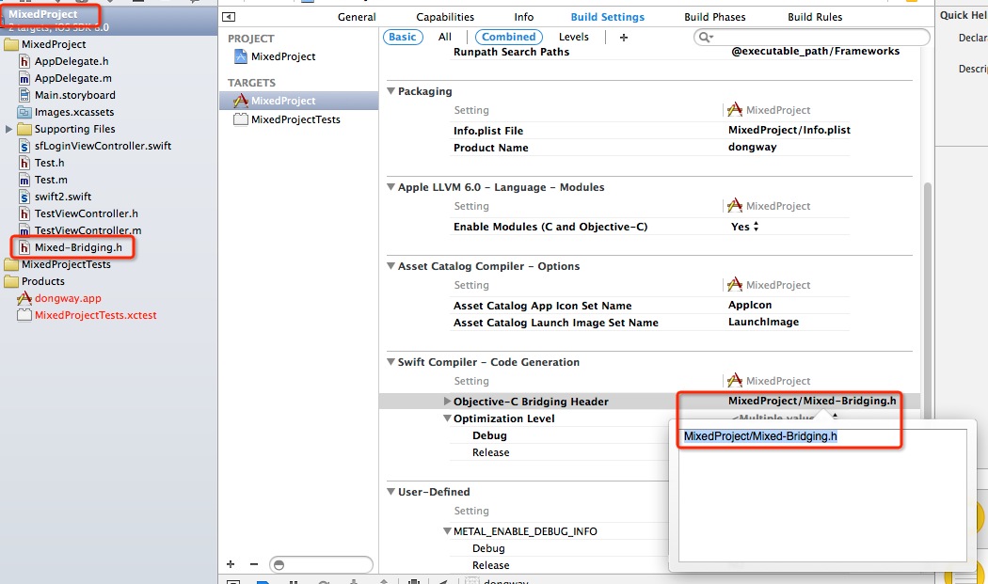Switch to Capabilities tab
The height and width of the screenshot is (584, 988).
pos(445,17)
